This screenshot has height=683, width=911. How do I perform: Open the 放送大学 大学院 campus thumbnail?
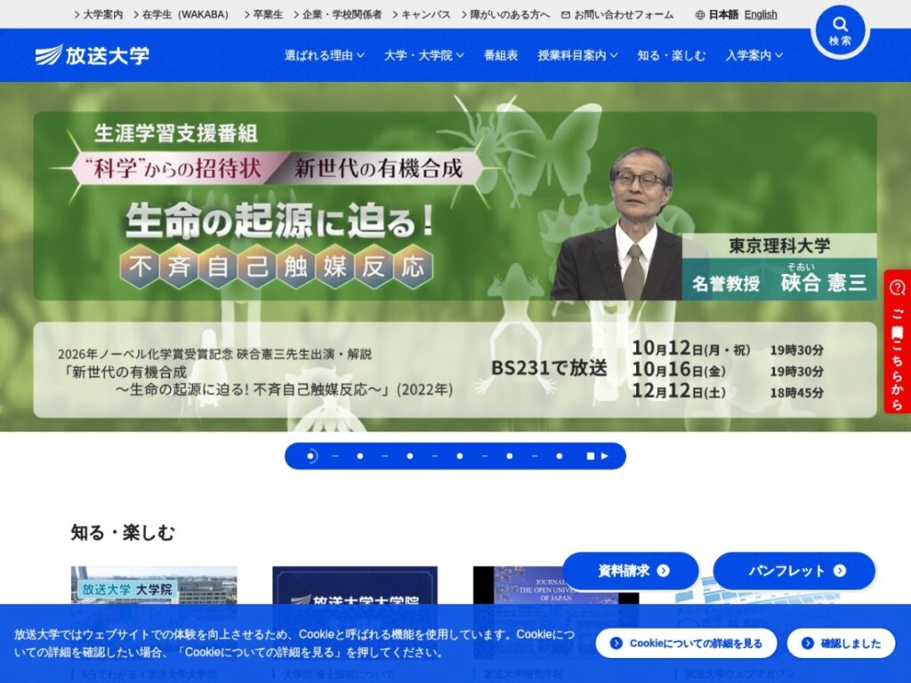pos(154,585)
